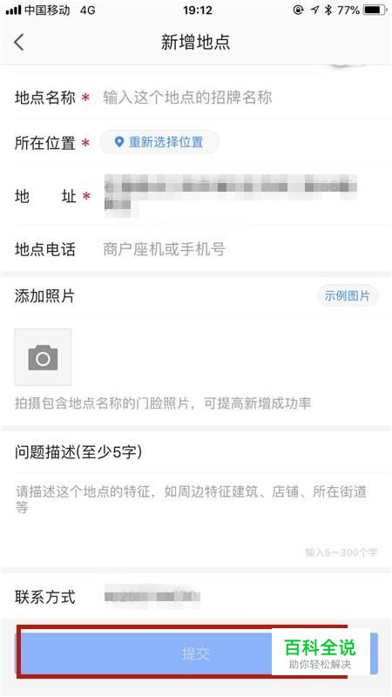Tap the 19:12 clock in status bar
Viewport: 392px width, 697px height.
198,10
